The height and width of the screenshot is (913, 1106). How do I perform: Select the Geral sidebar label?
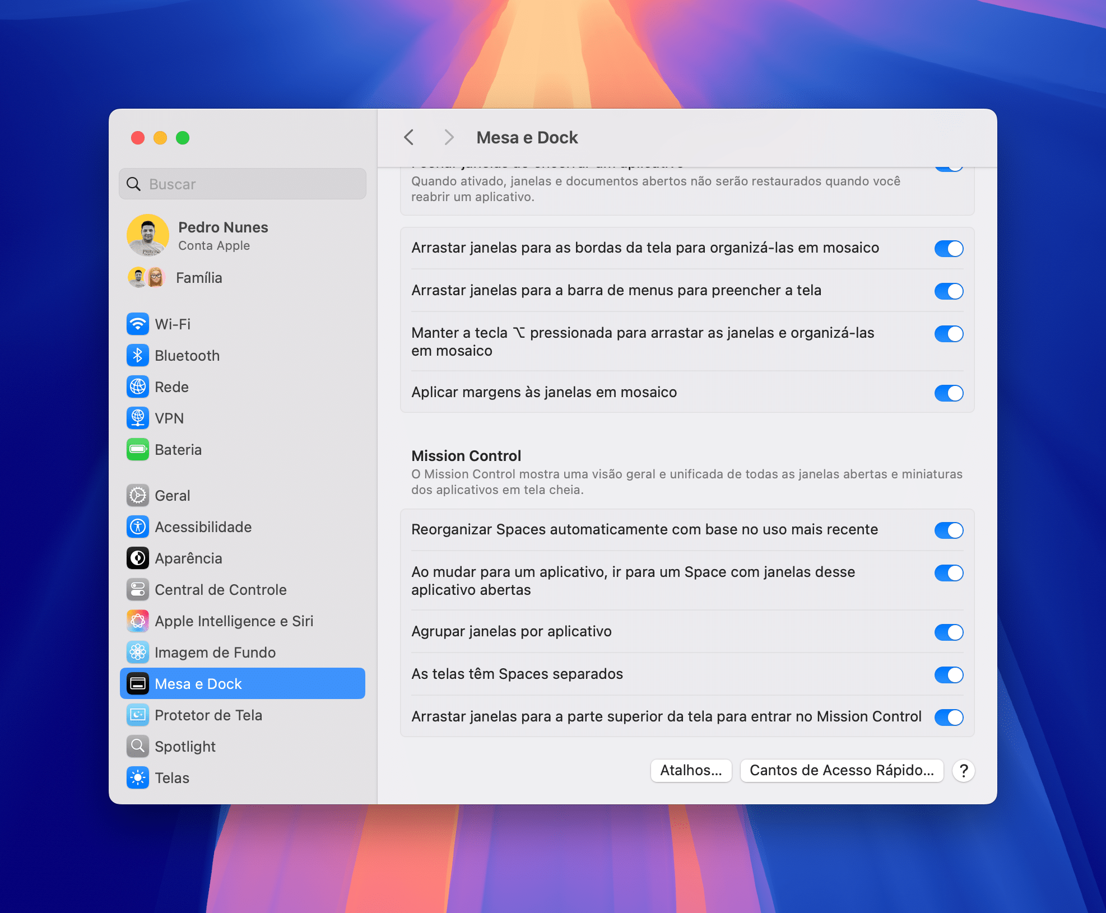pyautogui.click(x=173, y=495)
